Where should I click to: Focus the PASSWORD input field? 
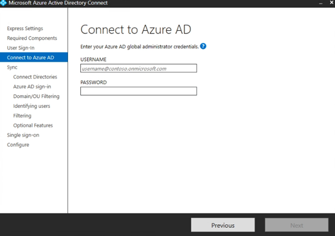[x=138, y=91]
